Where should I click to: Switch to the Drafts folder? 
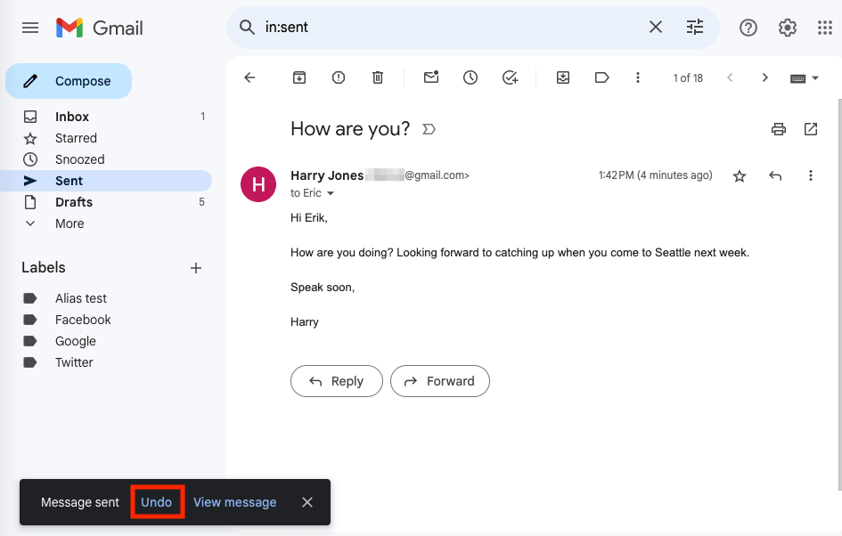75,202
